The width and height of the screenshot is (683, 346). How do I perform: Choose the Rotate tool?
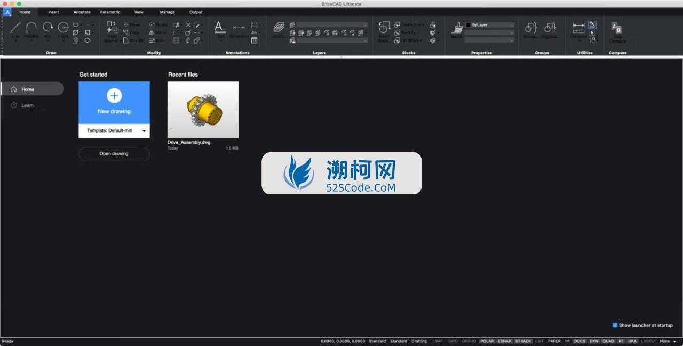point(158,24)
